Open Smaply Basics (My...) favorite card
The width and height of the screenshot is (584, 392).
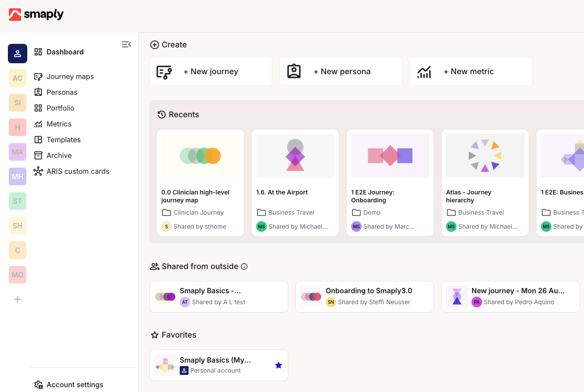tap(219, 365)
